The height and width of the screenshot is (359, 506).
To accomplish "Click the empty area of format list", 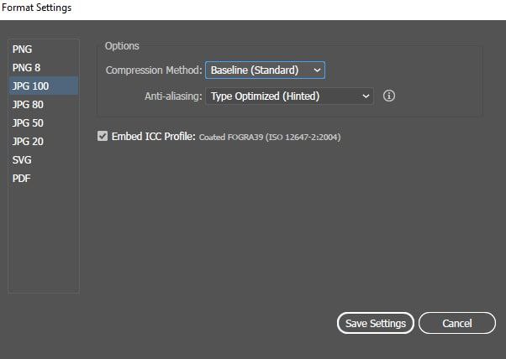I will tap(44, 238).
